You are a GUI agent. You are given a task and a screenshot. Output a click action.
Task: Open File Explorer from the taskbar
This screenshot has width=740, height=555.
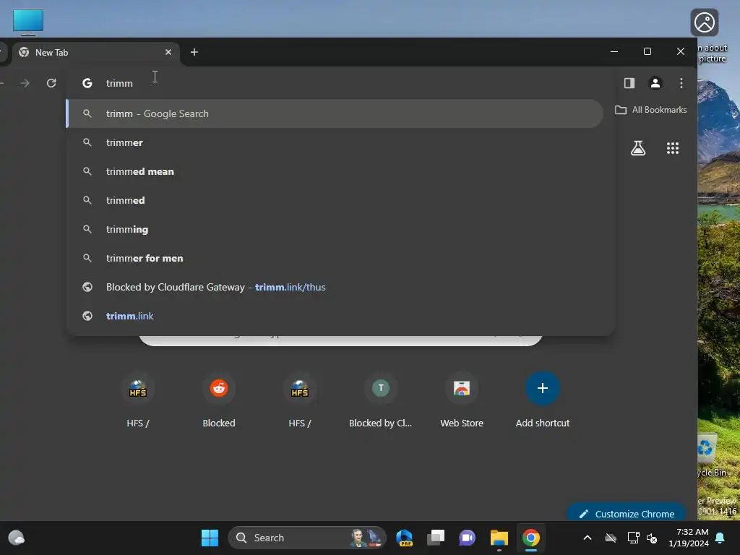click(x=499, y=538)
